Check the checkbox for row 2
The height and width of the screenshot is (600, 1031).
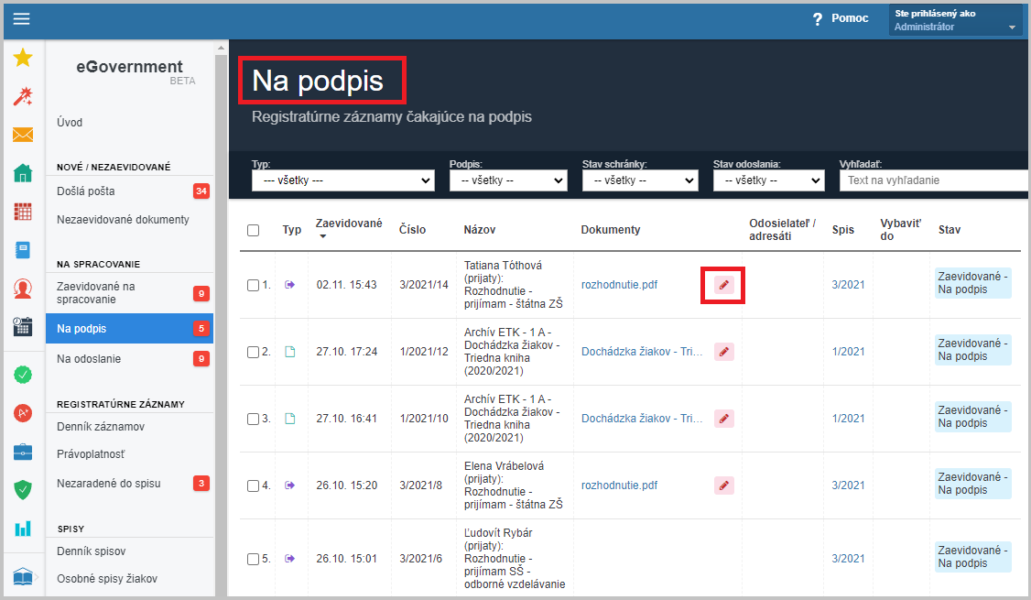[253, 353]
